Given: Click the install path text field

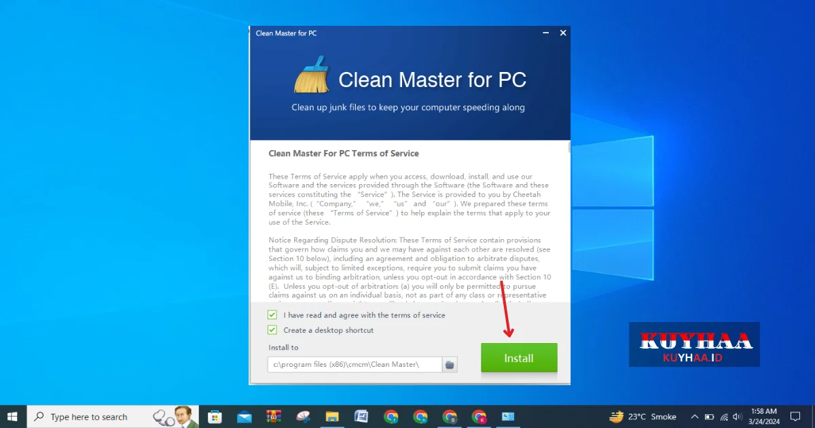Looking at the screenshot, I should [x=355, y=365].
